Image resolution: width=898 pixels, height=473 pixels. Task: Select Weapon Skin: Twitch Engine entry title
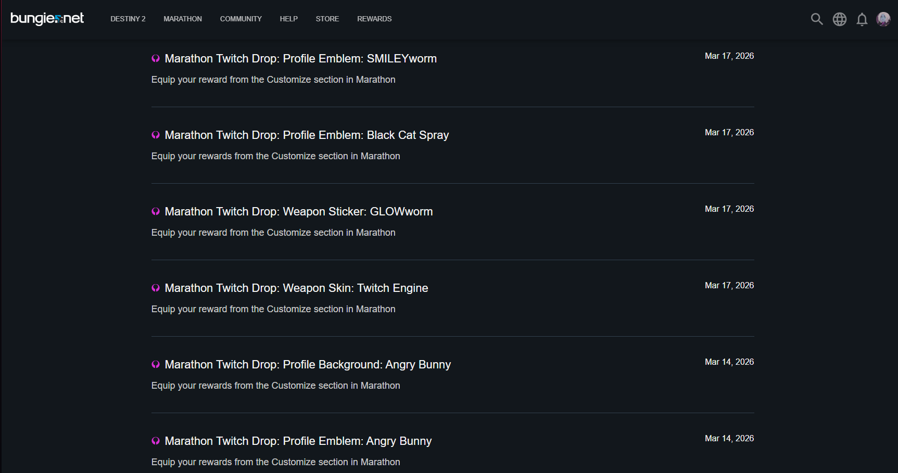[x=296, y=288]
